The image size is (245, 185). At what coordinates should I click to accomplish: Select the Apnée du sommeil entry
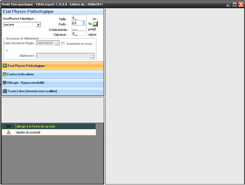(49, 132)
